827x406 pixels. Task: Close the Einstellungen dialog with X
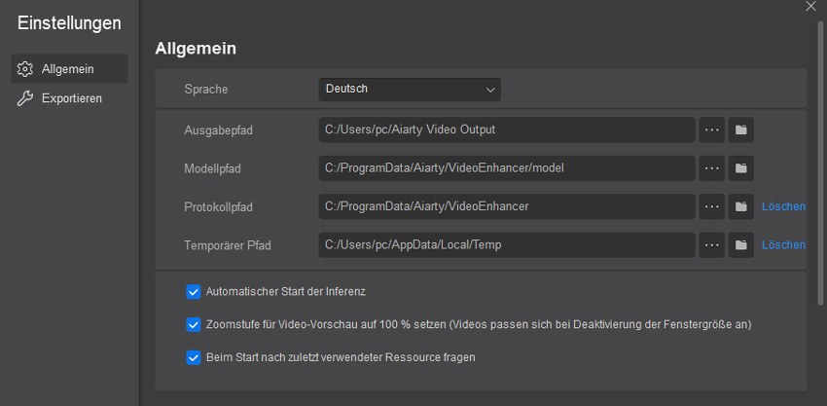click(x=810, y=6)
